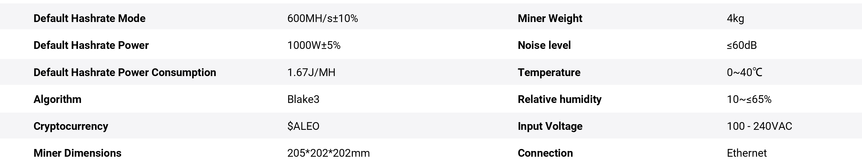
Task: Select the Blake3 algorithm value
Action: tap(303, 99)
